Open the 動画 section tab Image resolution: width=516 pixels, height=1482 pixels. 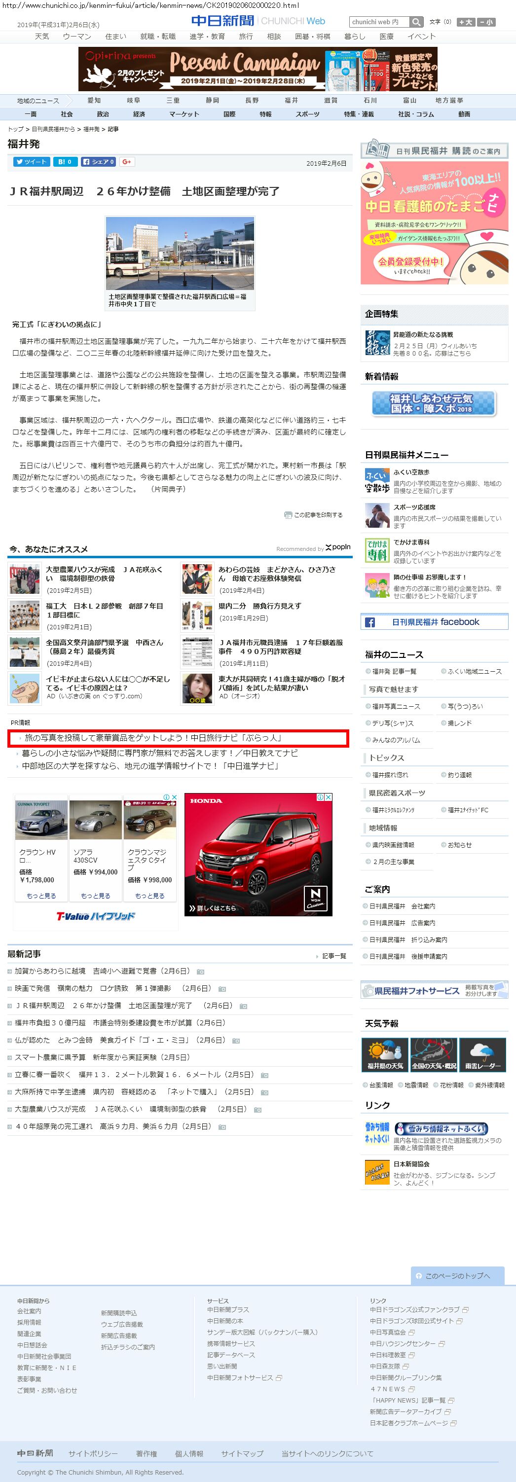point(464,114)
